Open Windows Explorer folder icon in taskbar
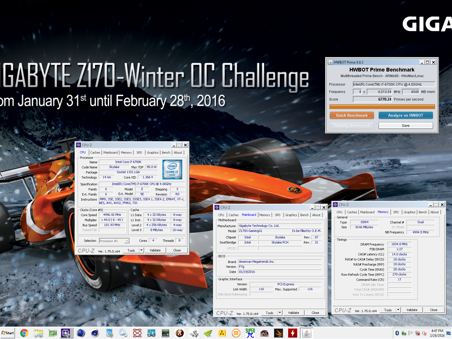452x339 pixels. 38,333
